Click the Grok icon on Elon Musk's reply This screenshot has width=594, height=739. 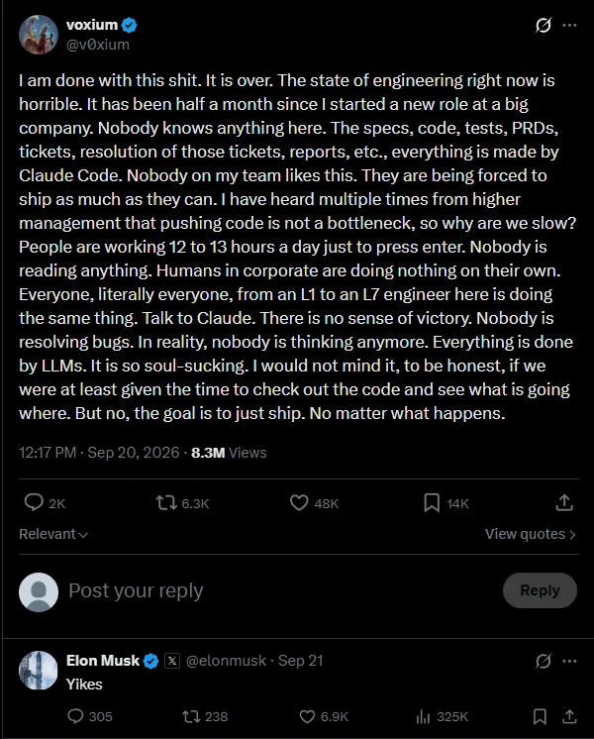coord(544,661)
